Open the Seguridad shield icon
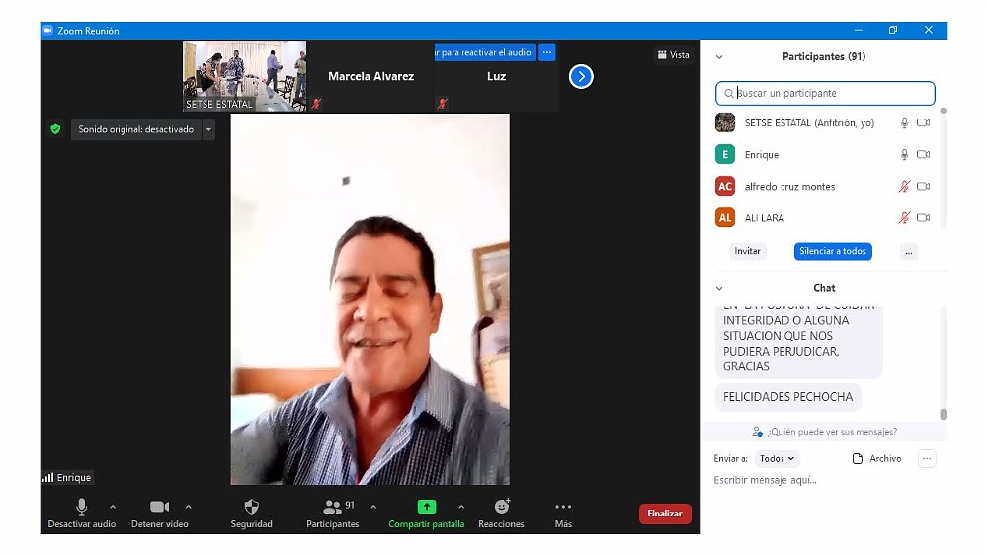The width and height of the screenshot is (988, 556). [251, 507]
